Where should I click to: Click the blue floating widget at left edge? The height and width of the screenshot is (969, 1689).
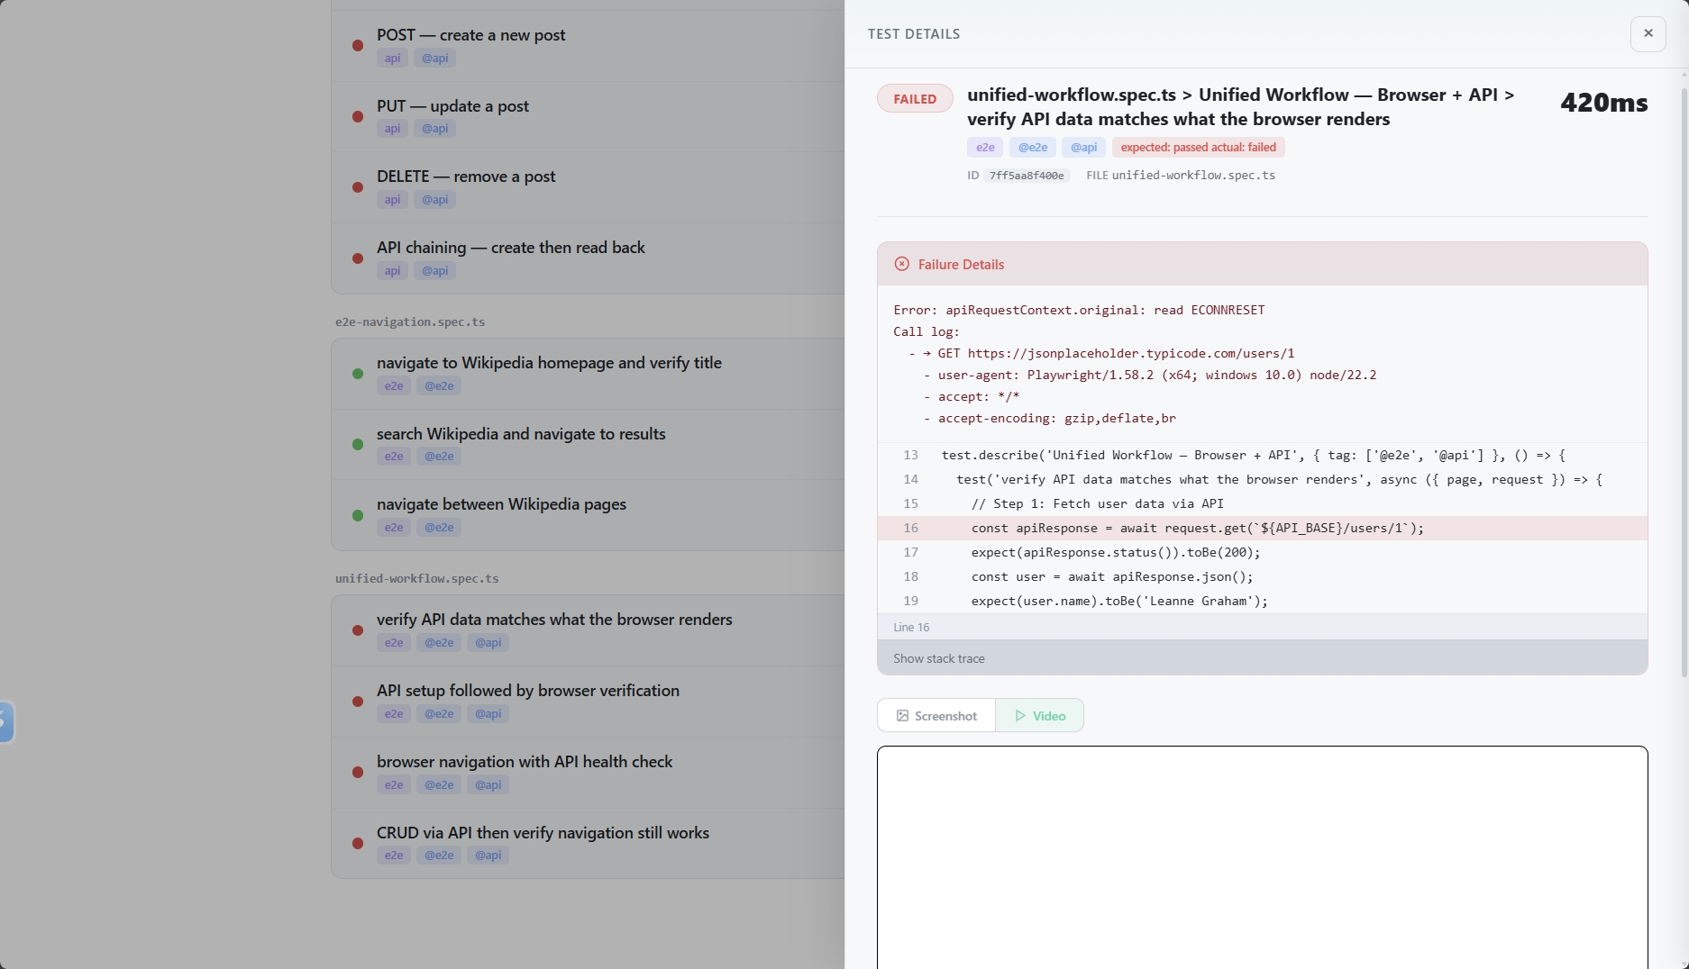(x=6, y=721)
